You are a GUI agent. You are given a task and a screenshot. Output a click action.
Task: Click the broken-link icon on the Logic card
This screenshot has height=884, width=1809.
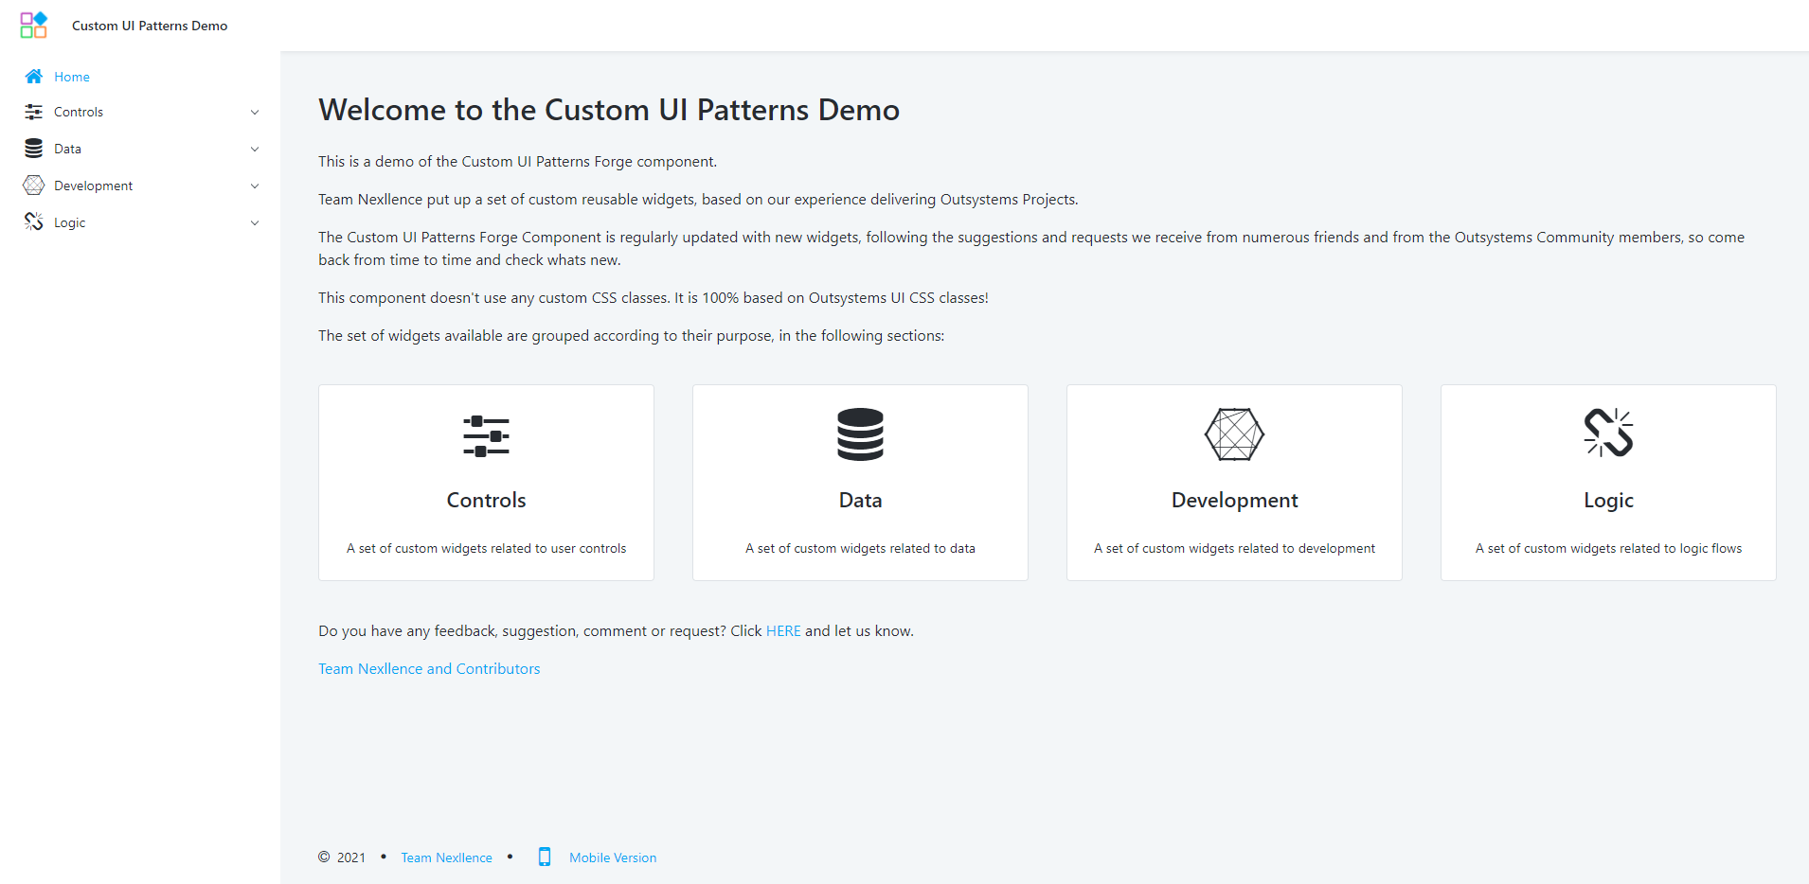1607,433
